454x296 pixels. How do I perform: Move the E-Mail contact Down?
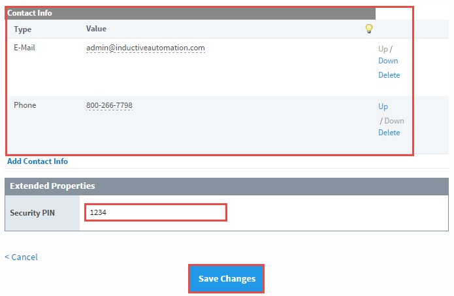pyautogui.click(x=388, y=61)
